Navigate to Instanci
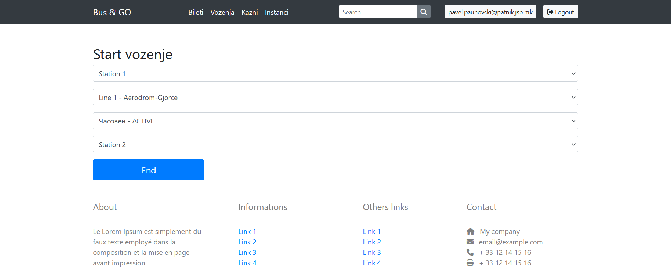 tap(276, 12)
